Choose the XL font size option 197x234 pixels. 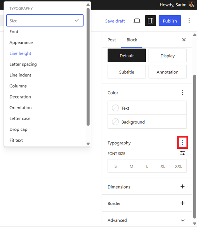(x=163, y=166)
